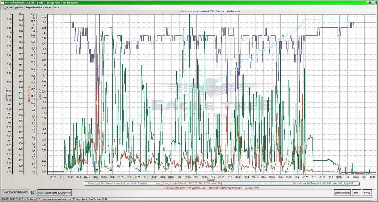Open the Gespeicherte Datensätze menu
378x202 pixels.
point(38,7)
